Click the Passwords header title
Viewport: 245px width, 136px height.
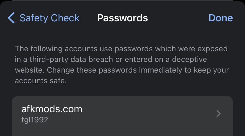pos(122,18)
